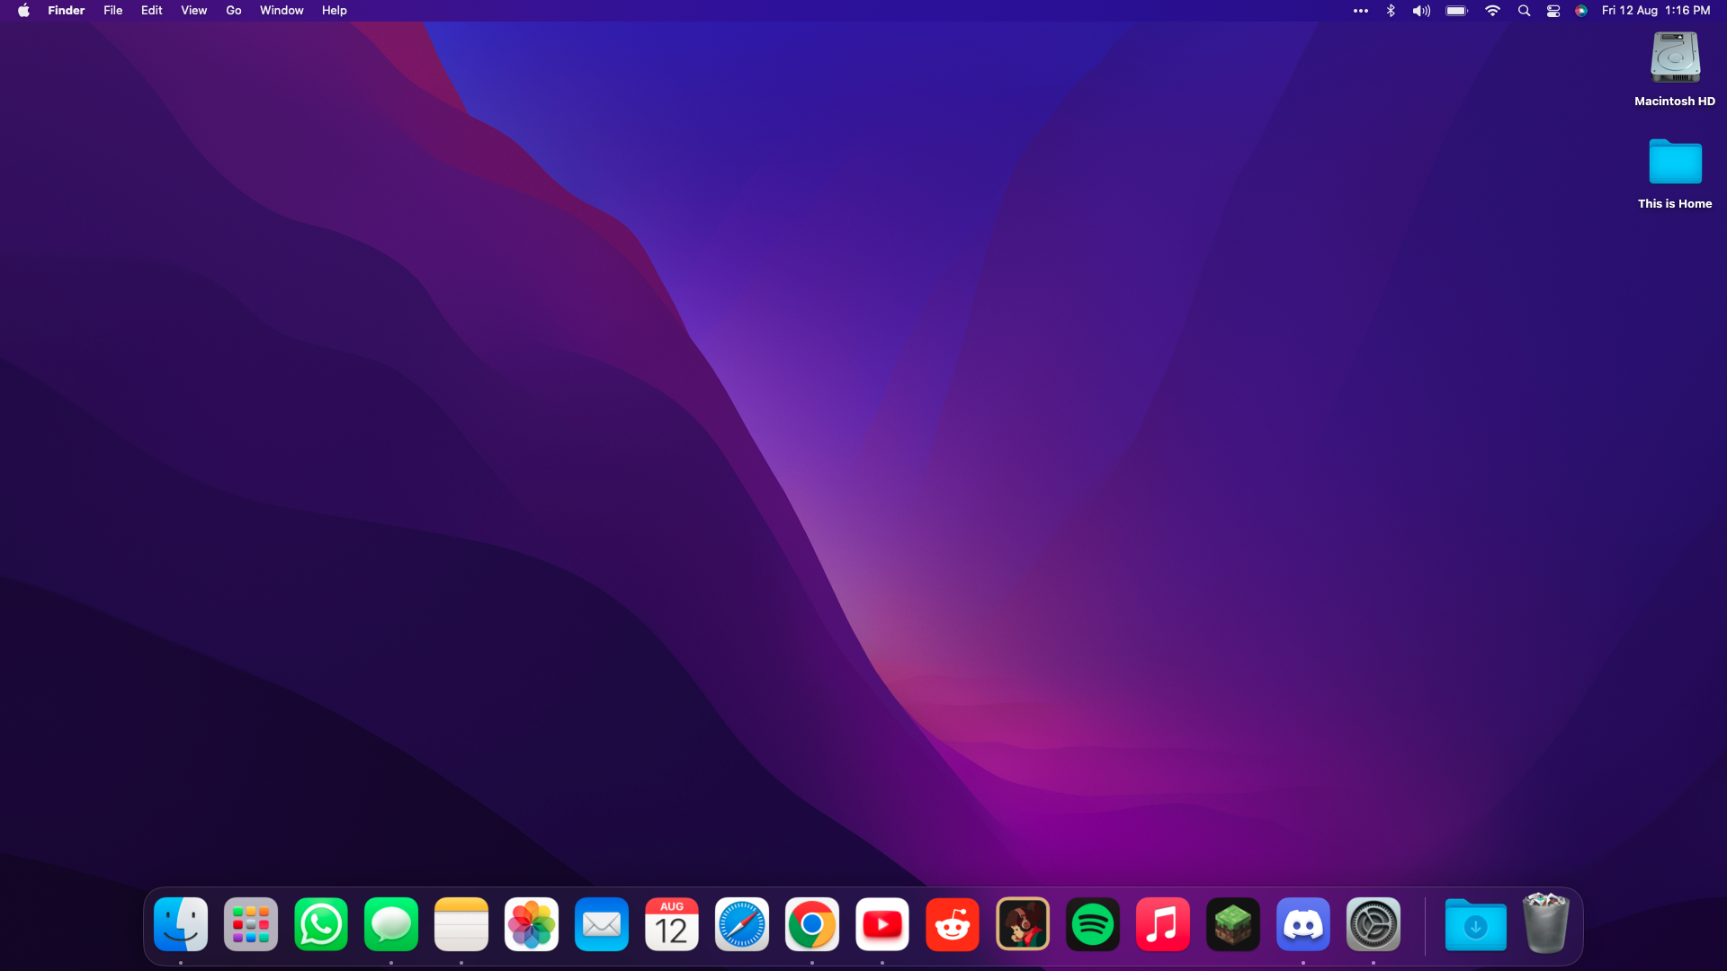Launch Minecraft from the Dock
This screenshot has width=1727, height=971.
click(x=1233, y=924)
